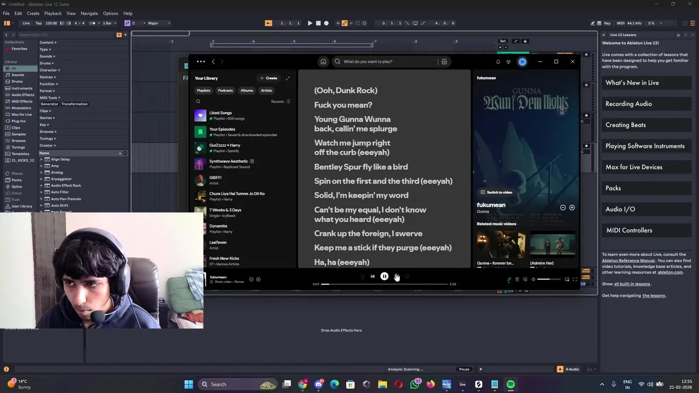This screenshot has width=699, height=393.
Task: Adjust Spotify volume slider
Action: click(549, 279)
